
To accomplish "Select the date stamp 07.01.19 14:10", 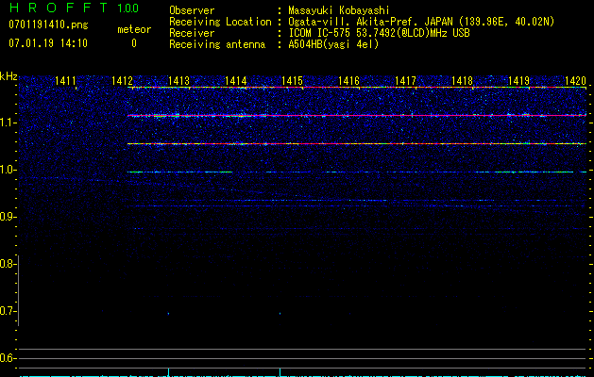I will click(x=48, y=43).
